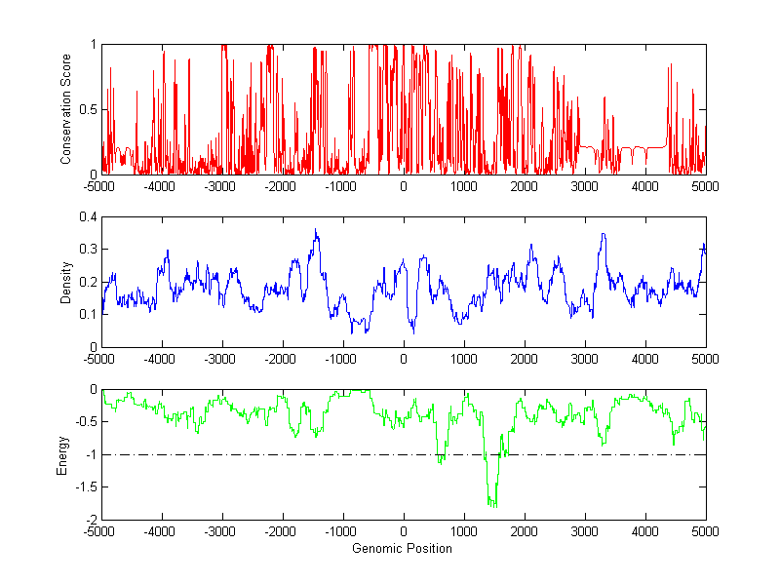The height and width of the screenshot is (584, 780).
Task: Click the blue density peak near -1500
Action: click(315, 232)
